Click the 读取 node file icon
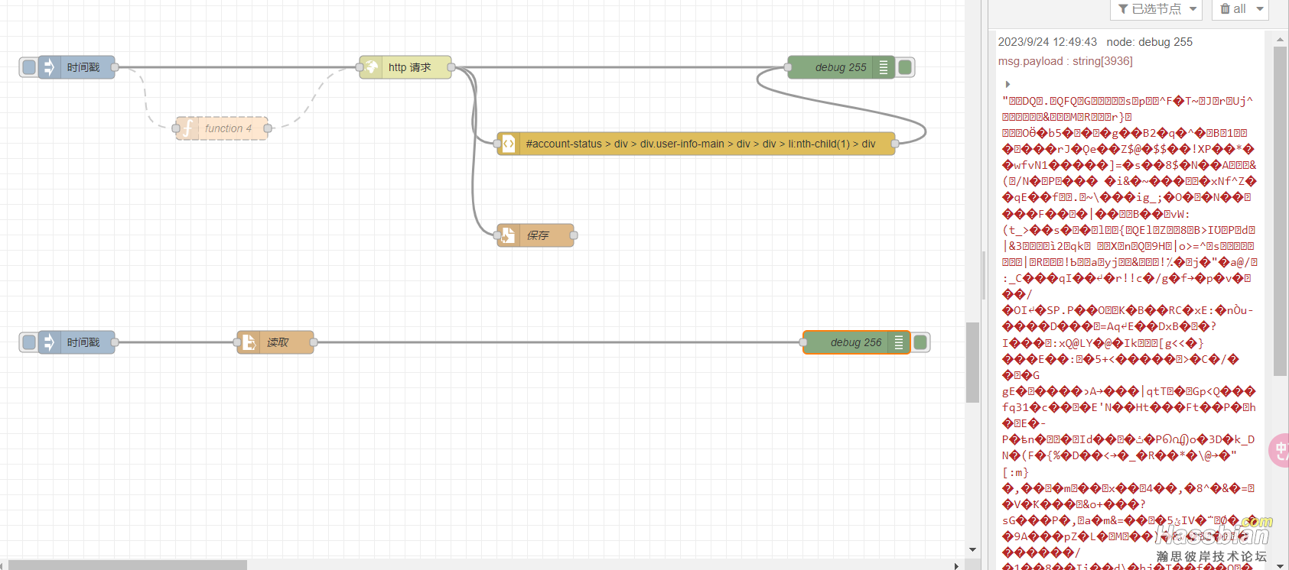The width and height of the screenshot is (1289, 570). [249, 342]
